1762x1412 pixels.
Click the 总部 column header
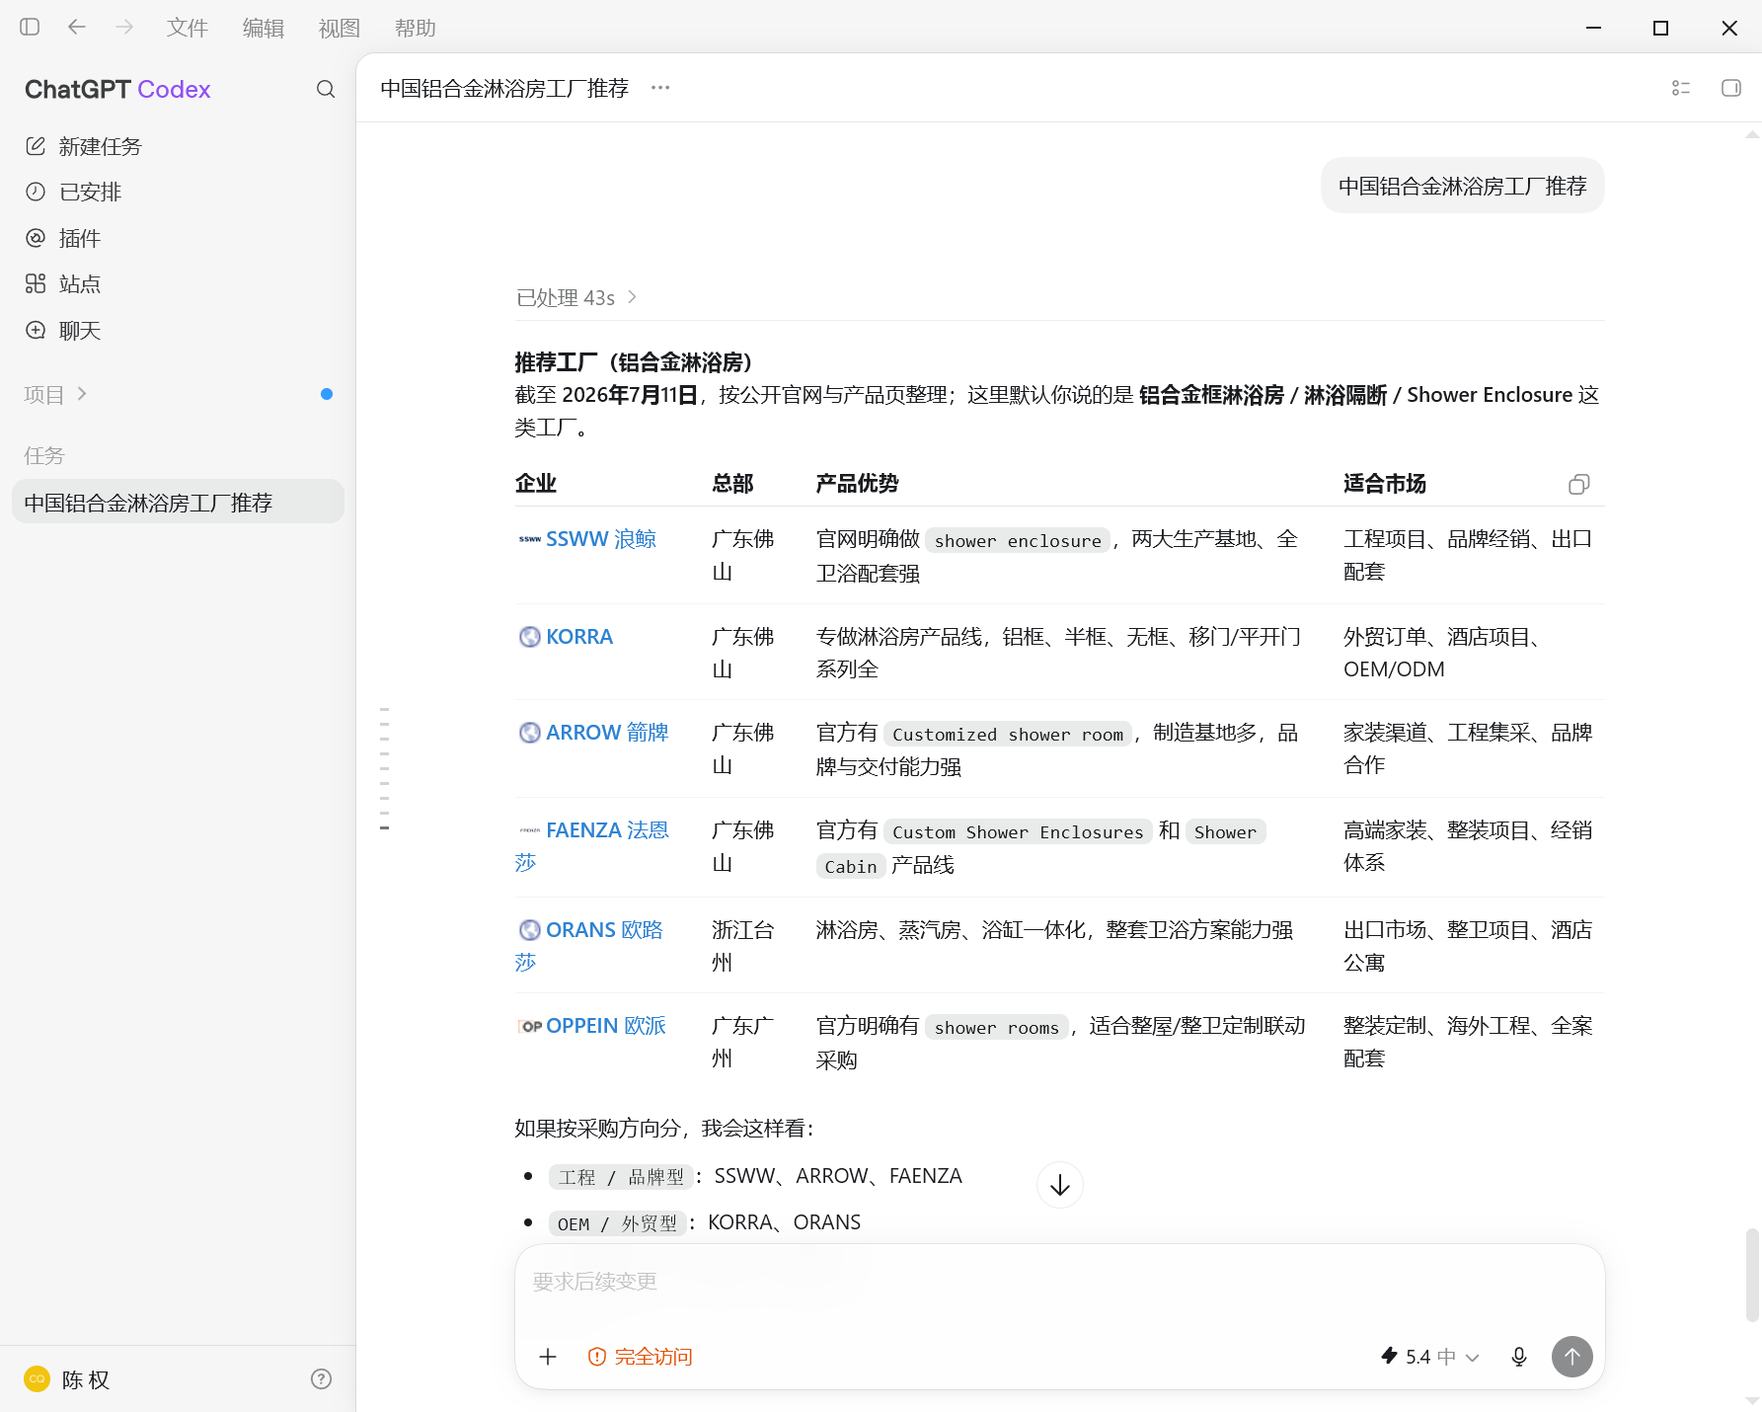732,483
